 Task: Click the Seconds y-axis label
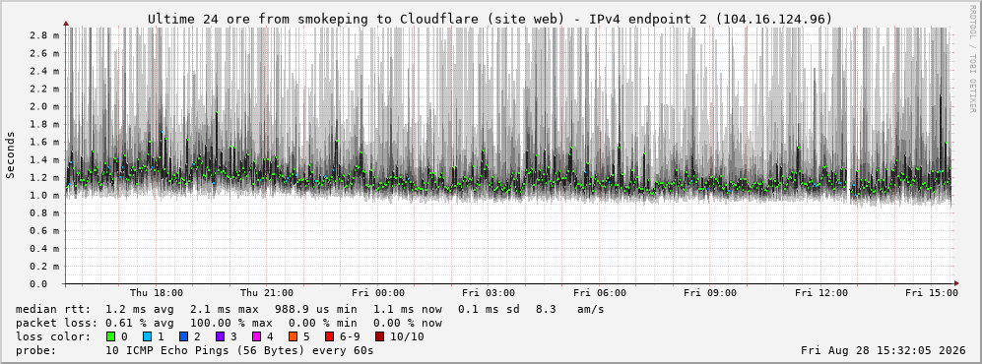[11, 155]
